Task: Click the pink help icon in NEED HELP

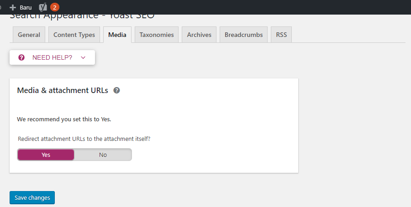Action: [21, 57]
